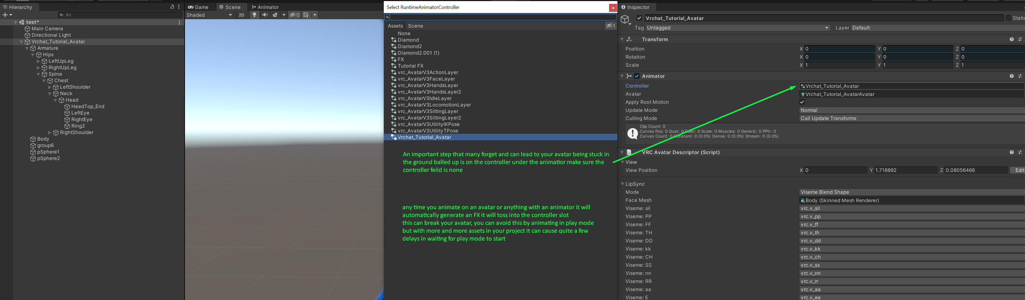
Task: Click the Hierarchy lock icon
Action: (172, 7)
